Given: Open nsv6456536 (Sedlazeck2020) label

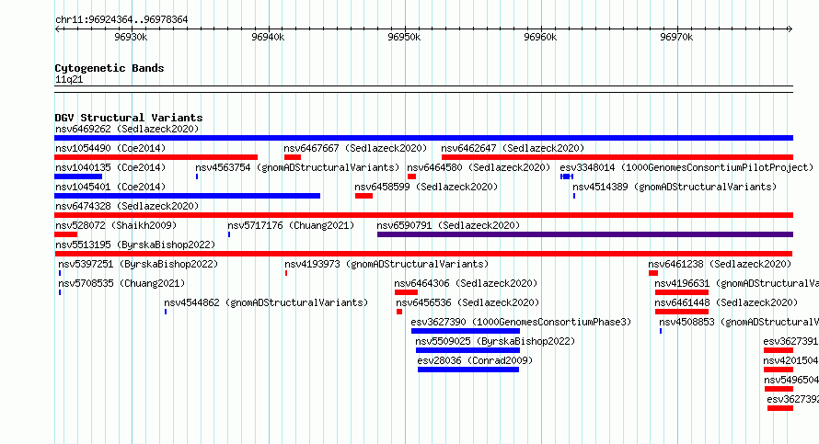Looking at the screenshot, I should pos(467,302).
